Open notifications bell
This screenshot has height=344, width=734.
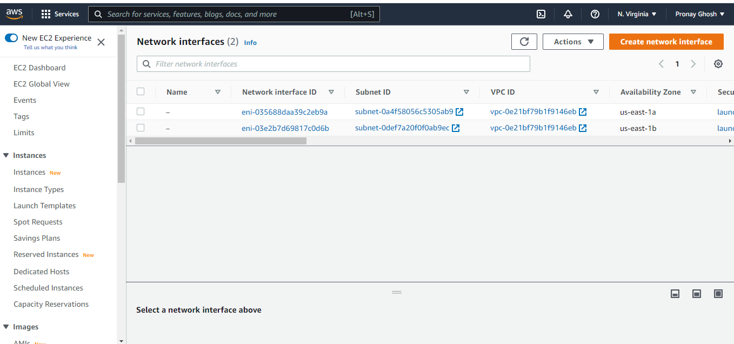[x=568, y=14]
